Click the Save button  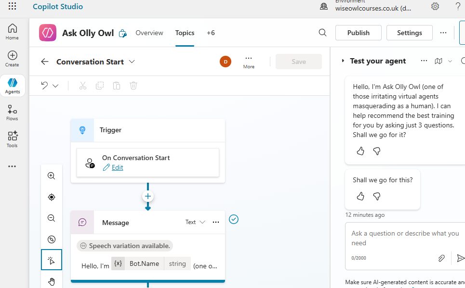(x=299, y=62)
